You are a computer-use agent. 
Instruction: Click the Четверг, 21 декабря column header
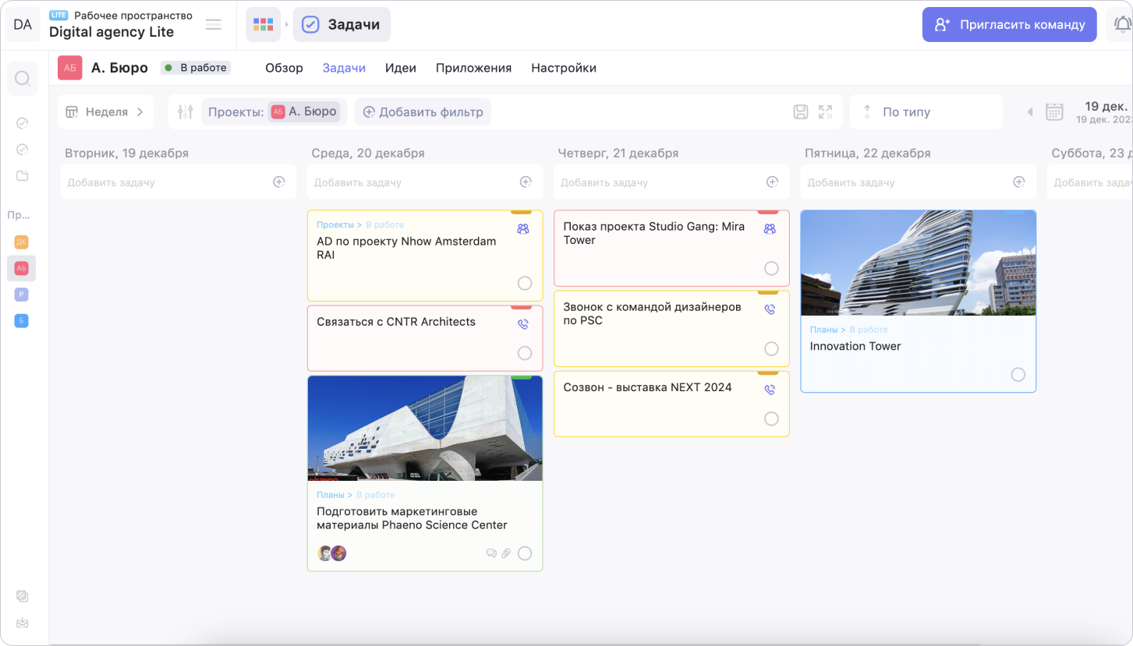point(618,154)
